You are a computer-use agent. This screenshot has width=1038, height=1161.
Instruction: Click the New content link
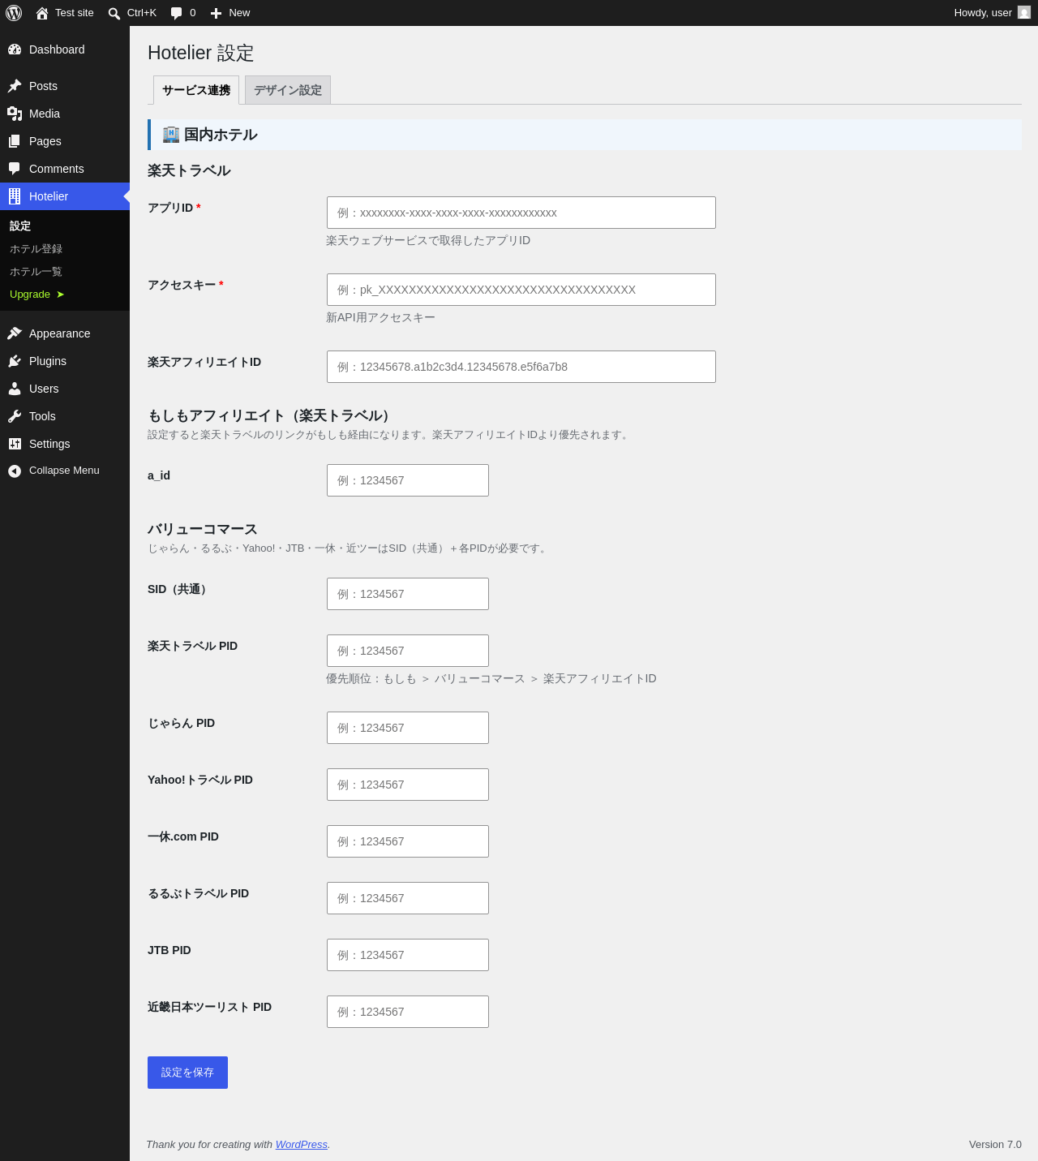click(x=230, y=13)
